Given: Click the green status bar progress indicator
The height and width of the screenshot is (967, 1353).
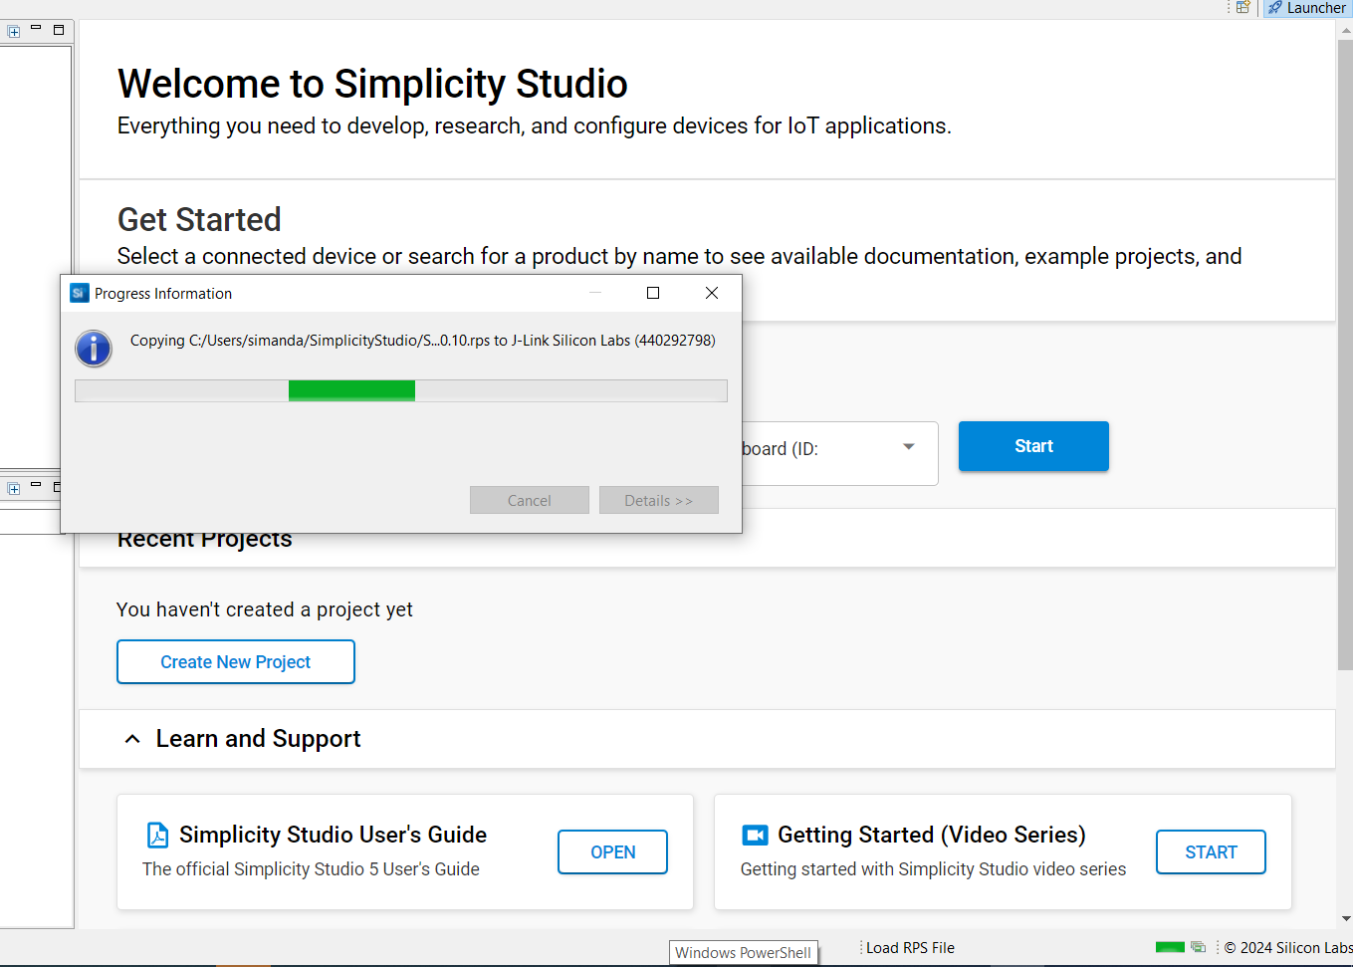Looking at the screenshot, I should coord(1170,947).
